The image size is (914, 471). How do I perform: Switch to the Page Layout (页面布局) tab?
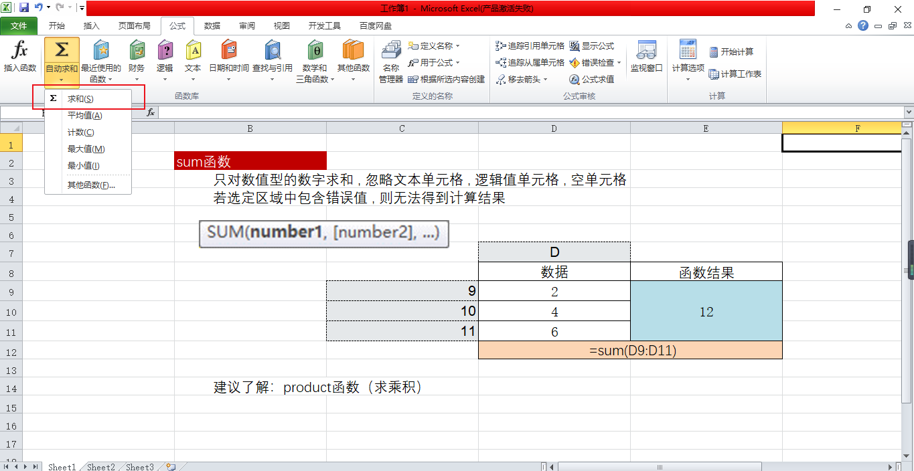[x=134, y=26]
